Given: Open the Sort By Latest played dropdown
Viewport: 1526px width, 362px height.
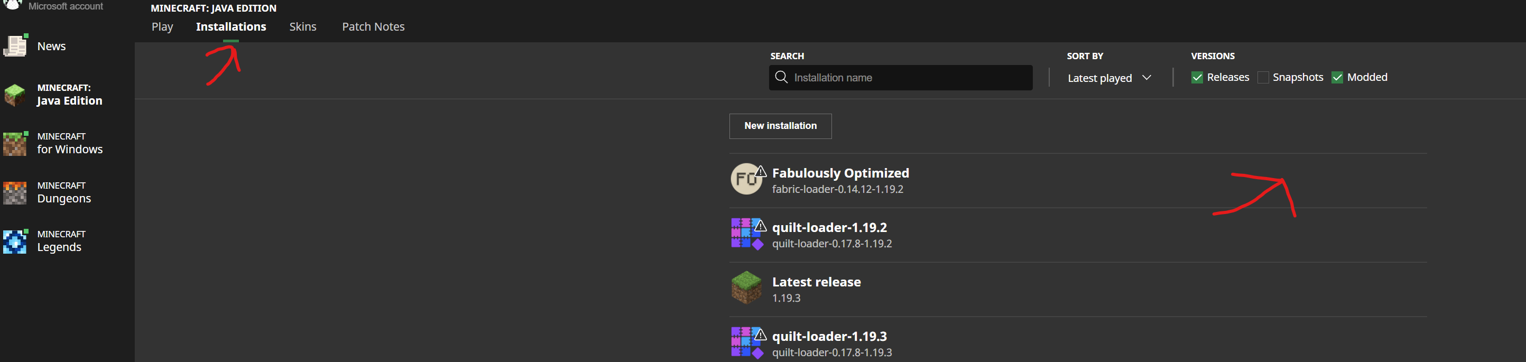Looking at the screenshot, I should click(x=1109, y=78).
